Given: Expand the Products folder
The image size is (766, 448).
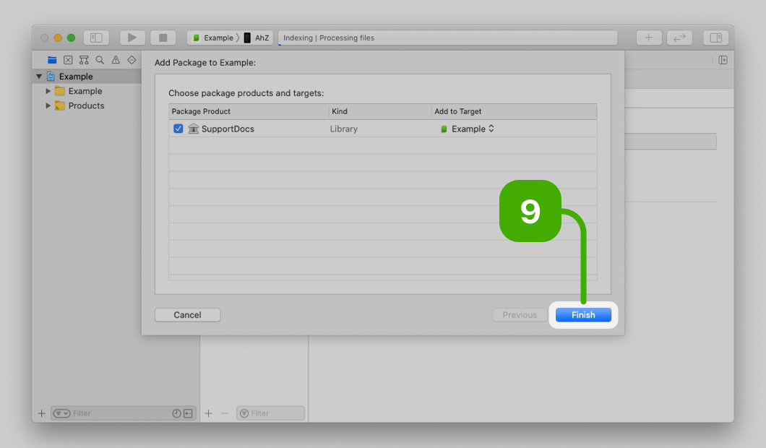Looking at the screenshot, I should tap(48, 105).
